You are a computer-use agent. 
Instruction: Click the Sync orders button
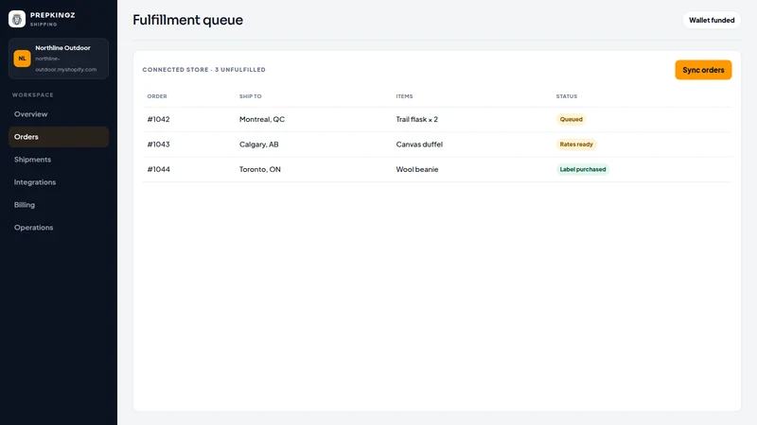[703, 70]
